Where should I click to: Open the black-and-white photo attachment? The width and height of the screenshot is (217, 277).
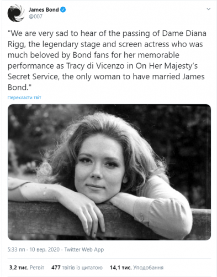click(109, 172)
